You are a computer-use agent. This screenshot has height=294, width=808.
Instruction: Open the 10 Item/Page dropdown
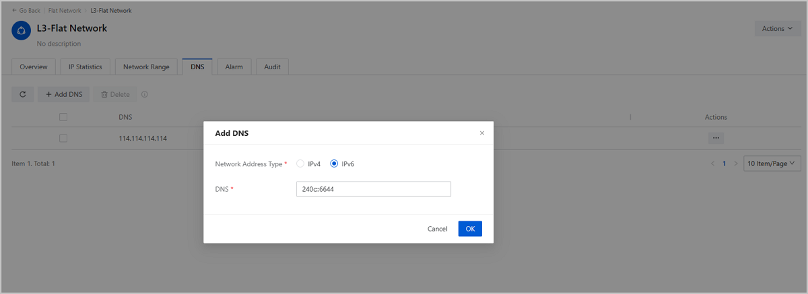pyautogui.click(x=772, y=163)
